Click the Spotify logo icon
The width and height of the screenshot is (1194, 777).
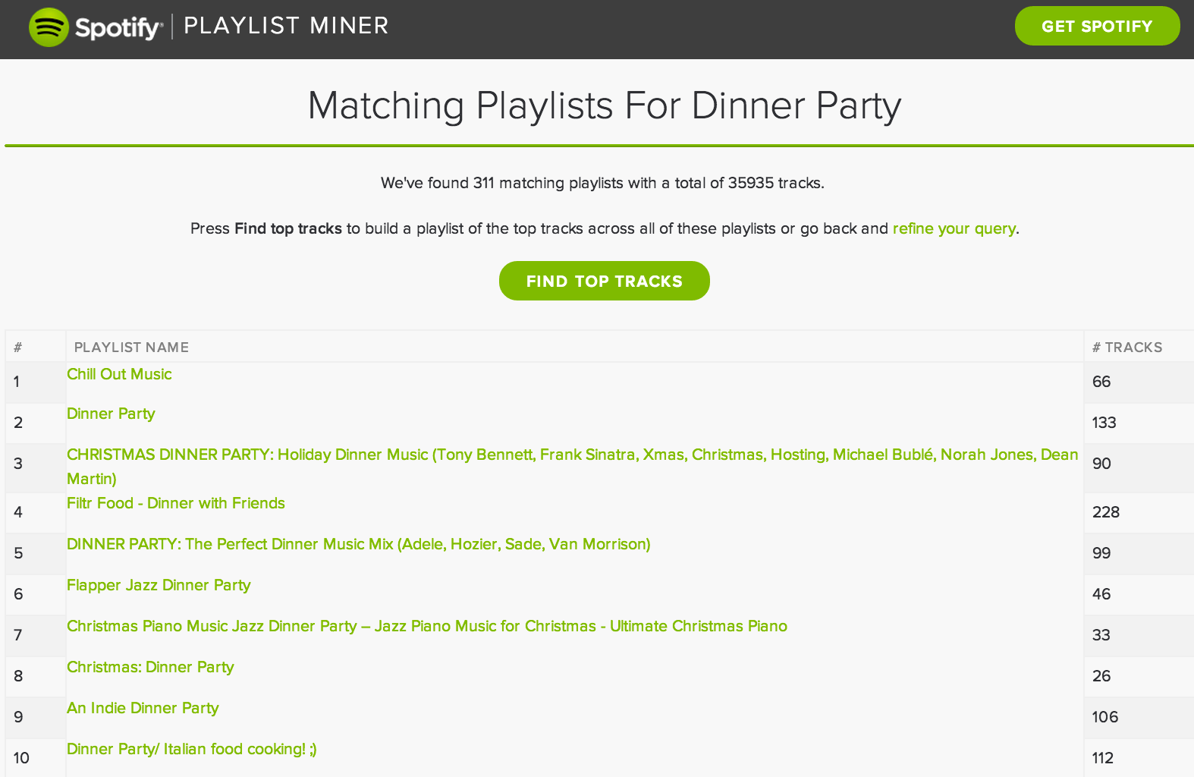pyautogui.click(x=49, y=27)
